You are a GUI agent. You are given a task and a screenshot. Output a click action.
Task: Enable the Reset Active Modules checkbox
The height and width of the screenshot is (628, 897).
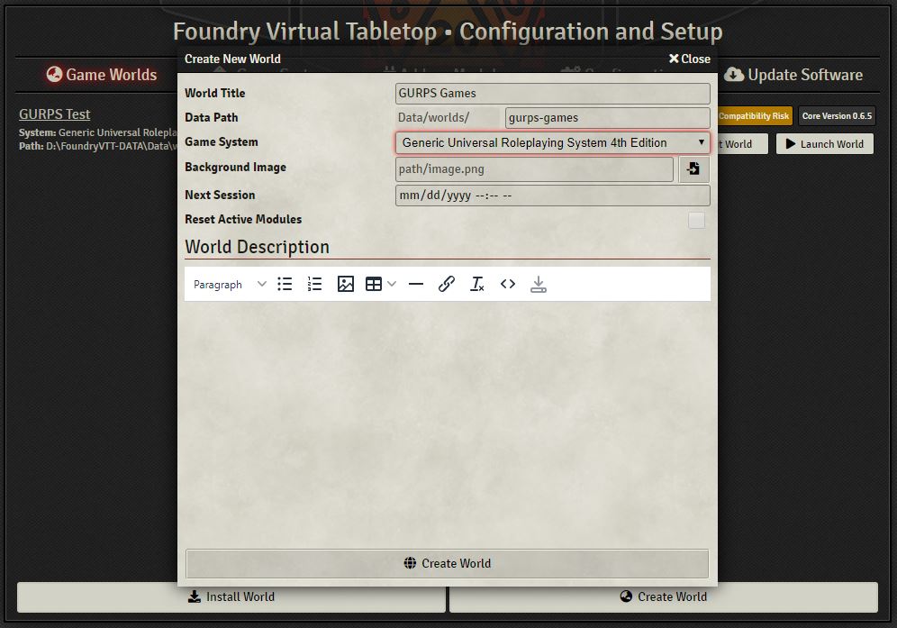[x=696, y=221]
